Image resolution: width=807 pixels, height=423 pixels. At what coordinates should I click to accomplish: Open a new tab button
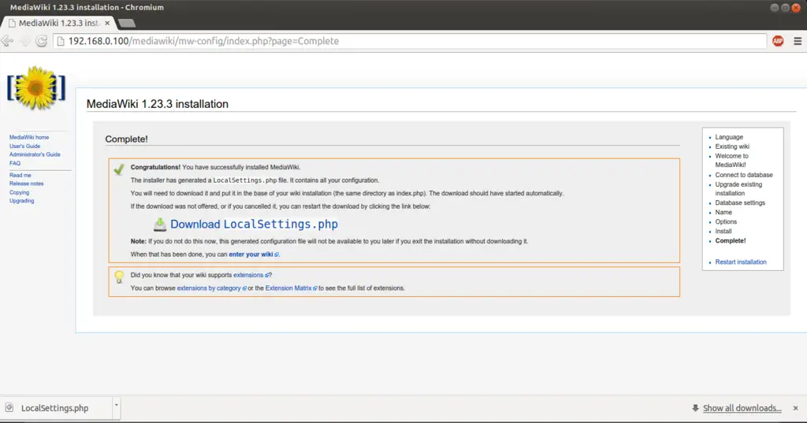point(127,23)
